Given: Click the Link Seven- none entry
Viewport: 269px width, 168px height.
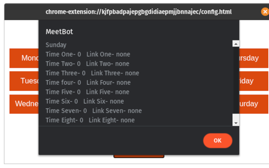Looking at the screenshot, I should point(117,111).
